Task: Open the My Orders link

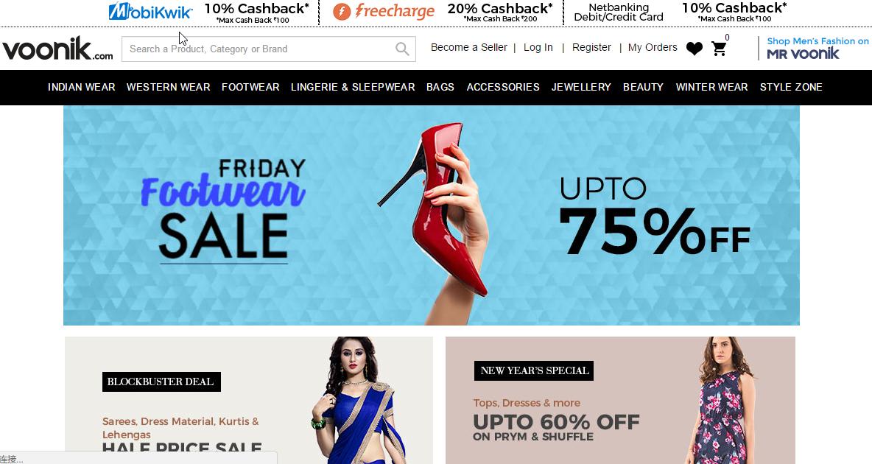Action: pos(653,47)
